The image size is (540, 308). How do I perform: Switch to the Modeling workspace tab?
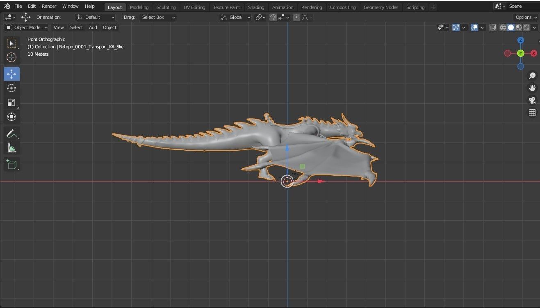tap(139, 7)
